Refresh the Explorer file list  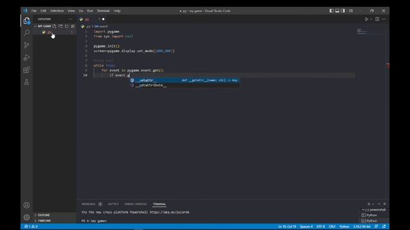(x=67, y=26)
